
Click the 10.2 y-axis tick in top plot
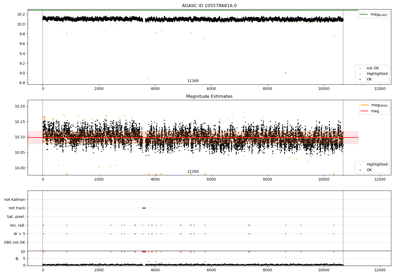click(x=21, y=14)
